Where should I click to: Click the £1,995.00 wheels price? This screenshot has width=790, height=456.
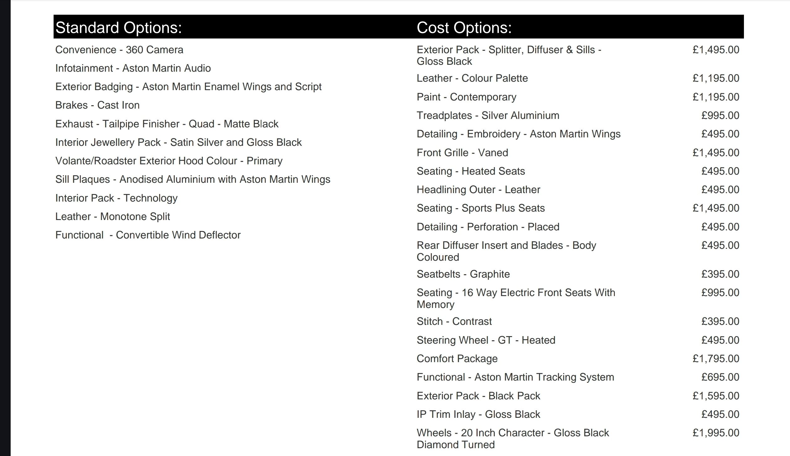pos(716,433)
